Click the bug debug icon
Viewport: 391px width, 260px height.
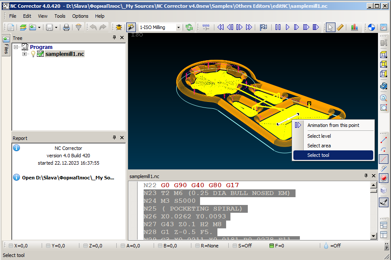point(119,27)
